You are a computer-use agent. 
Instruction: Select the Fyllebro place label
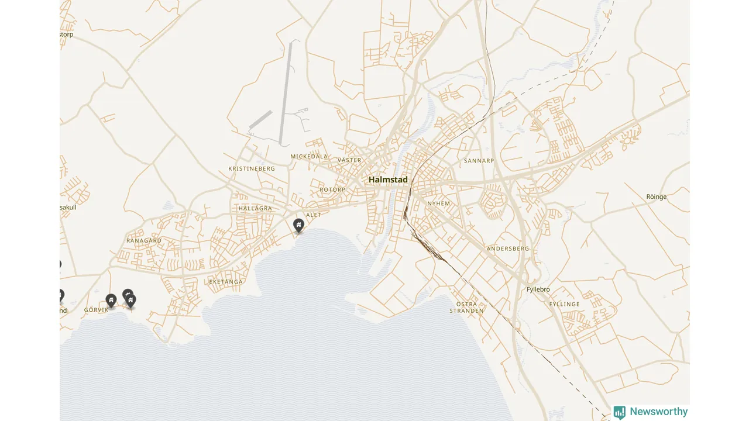point(538,289)
